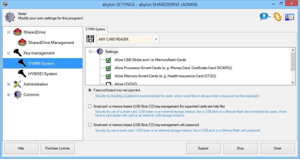This screenshot has height=159, width=300.
Task: Expand the Administration tree node
Action: click(8, 84)
